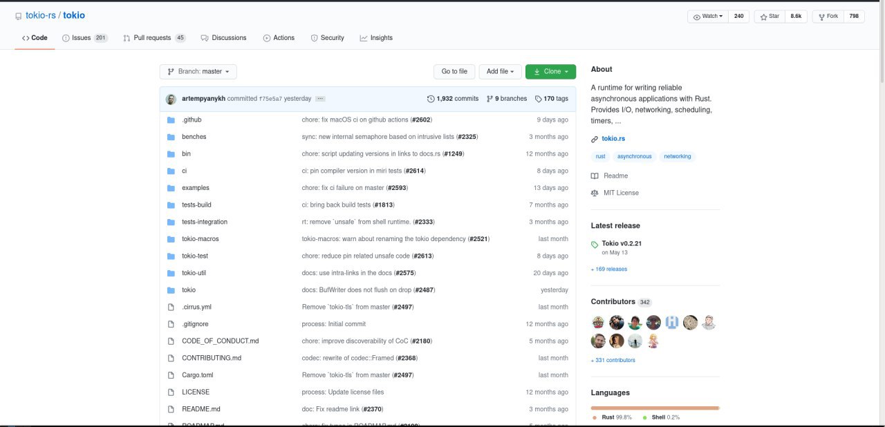The height and width of the screenshot is (427, 885).
Task: View the 8.6k stargazers count
Action: [x=796, y=16]
